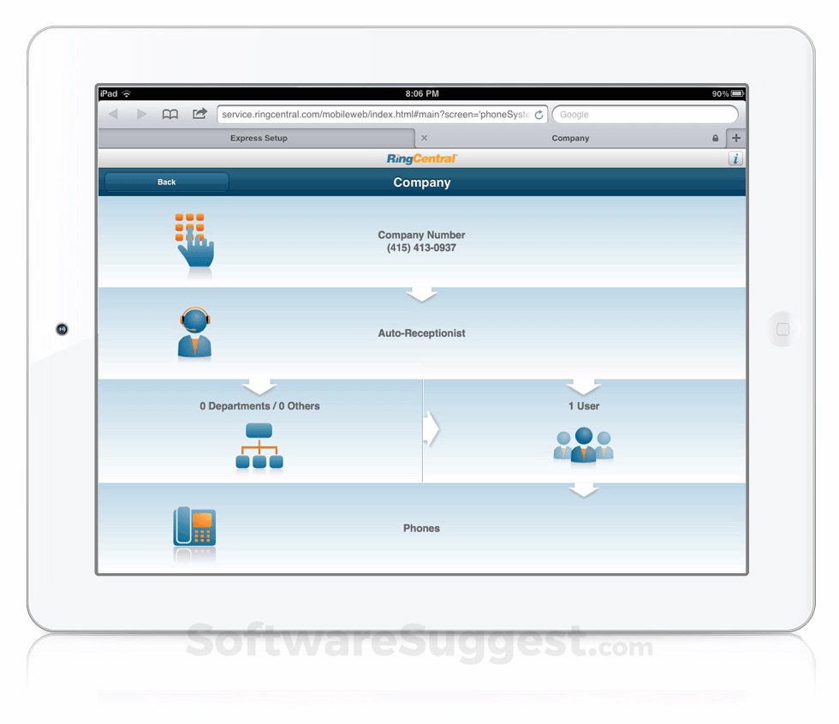Open 1 User details
Screen dimensions: 839x724
584,405
